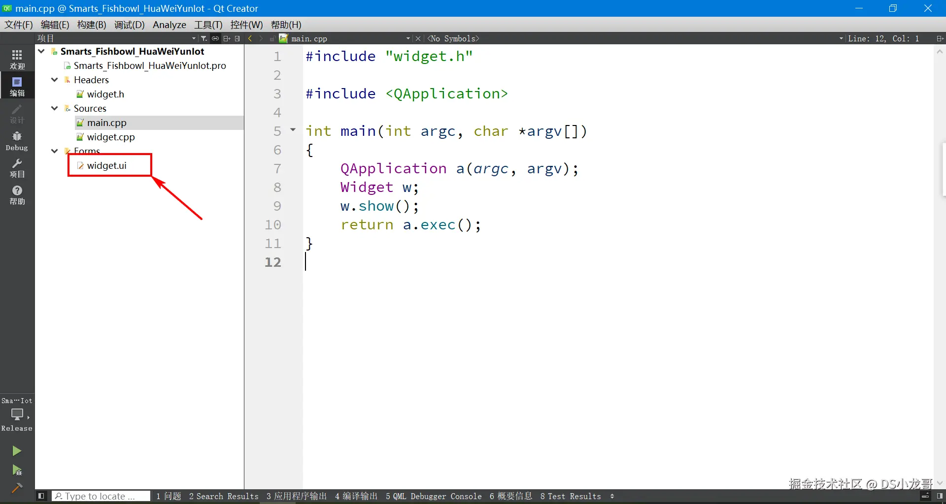Open the 调试(D) menu
This screenshot has height=504, width=946.
pos(130,25)
